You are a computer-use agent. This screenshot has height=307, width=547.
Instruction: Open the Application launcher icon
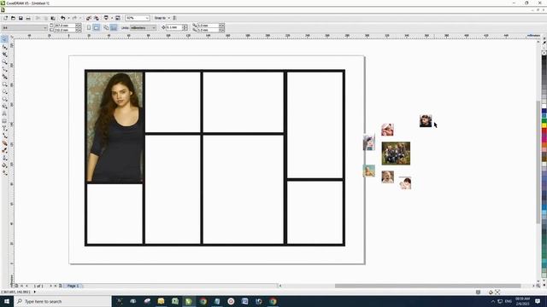pos(106,18)
